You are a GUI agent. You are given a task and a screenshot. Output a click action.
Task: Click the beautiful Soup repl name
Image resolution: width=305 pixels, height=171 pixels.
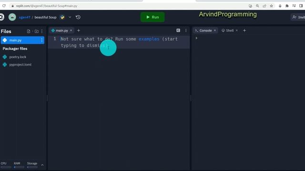point(45,17)
